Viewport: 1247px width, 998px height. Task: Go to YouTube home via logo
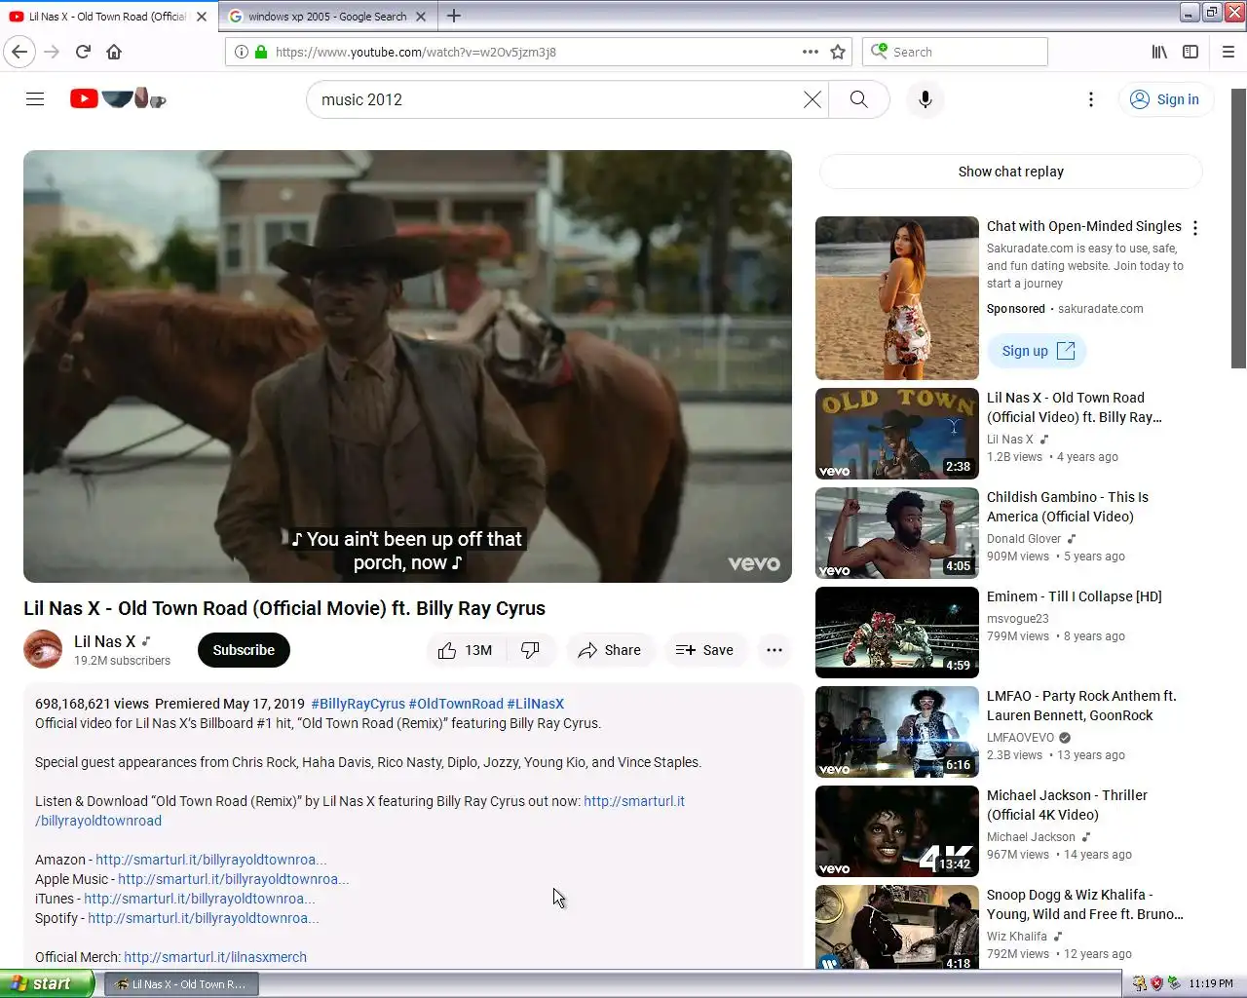coord(118,98)
